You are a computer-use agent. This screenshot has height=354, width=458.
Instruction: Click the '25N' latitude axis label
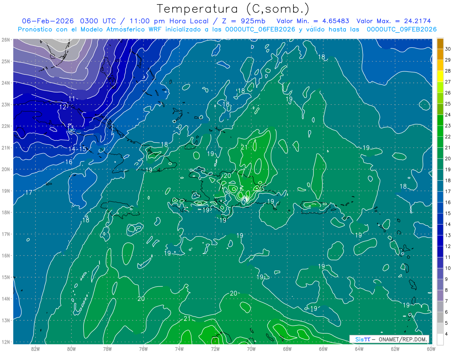click(x=5, y=61)
